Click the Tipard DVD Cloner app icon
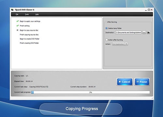The height and width of the screenshot is (117, 163). pos(12,10)
